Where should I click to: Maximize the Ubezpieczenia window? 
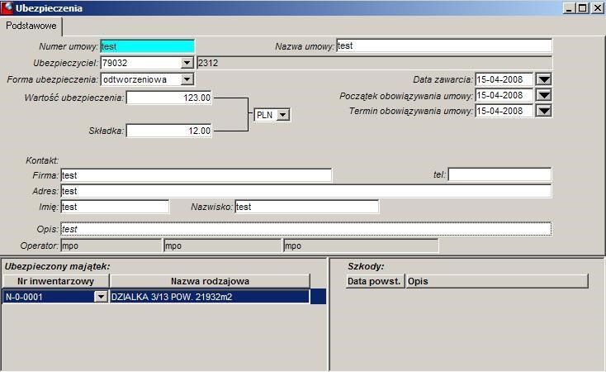pos(582,8)
